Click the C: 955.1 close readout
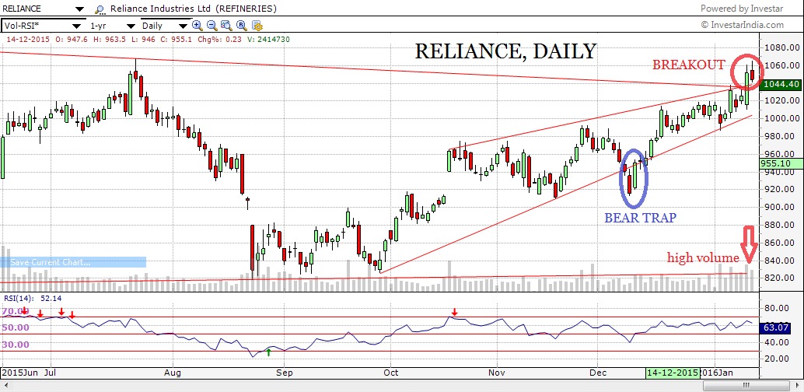This screenshot has height=392, width=804. (176, 39)
